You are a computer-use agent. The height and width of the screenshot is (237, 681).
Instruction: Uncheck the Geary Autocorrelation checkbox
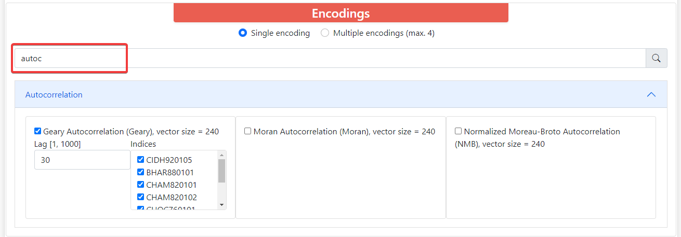(x=37, y=131)
